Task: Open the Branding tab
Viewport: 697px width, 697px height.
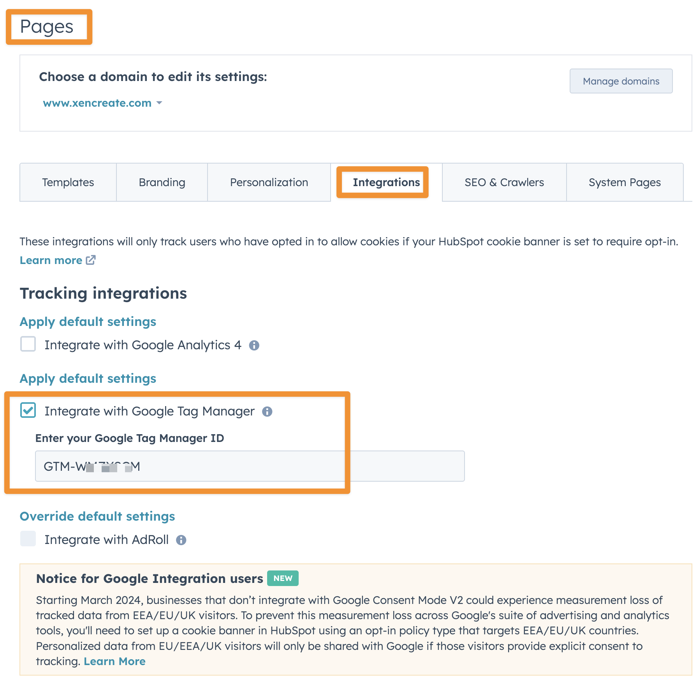Action: [162, 182]
